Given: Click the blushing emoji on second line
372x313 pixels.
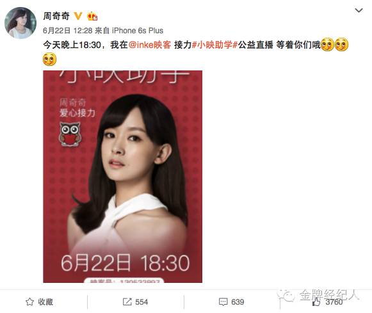Looking at the screenshot, I should [49, 60].
